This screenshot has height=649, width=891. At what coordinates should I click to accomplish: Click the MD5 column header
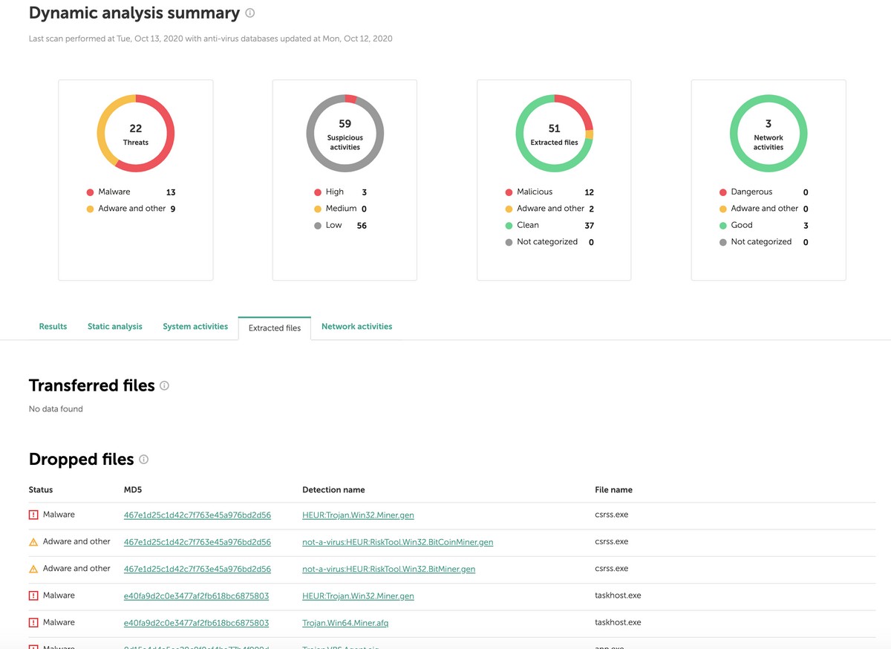pos(132,490)
